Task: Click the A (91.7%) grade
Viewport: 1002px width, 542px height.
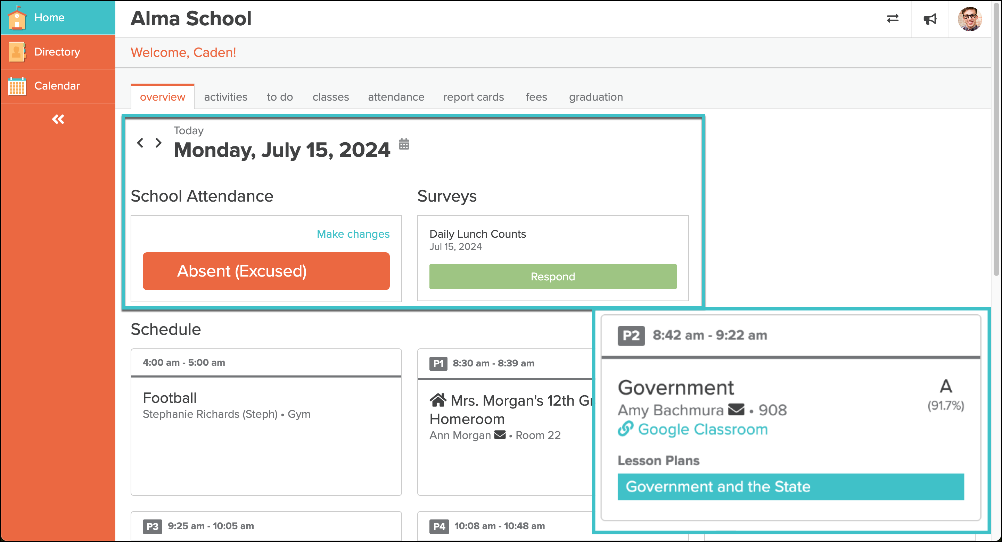Action: [x=946, y=395]
